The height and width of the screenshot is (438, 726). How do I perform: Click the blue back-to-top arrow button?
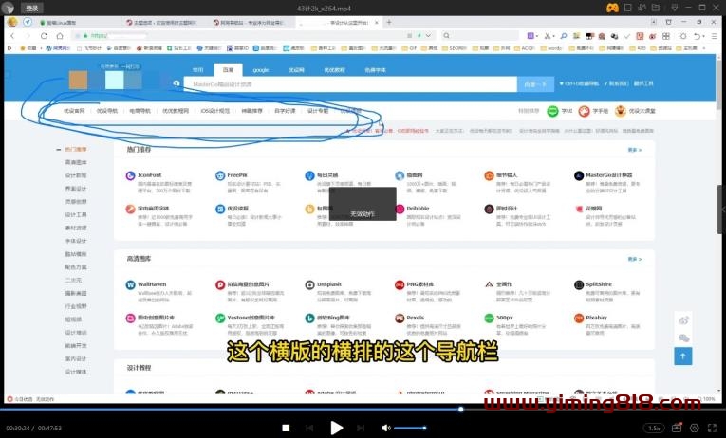[x=683, y=356]
